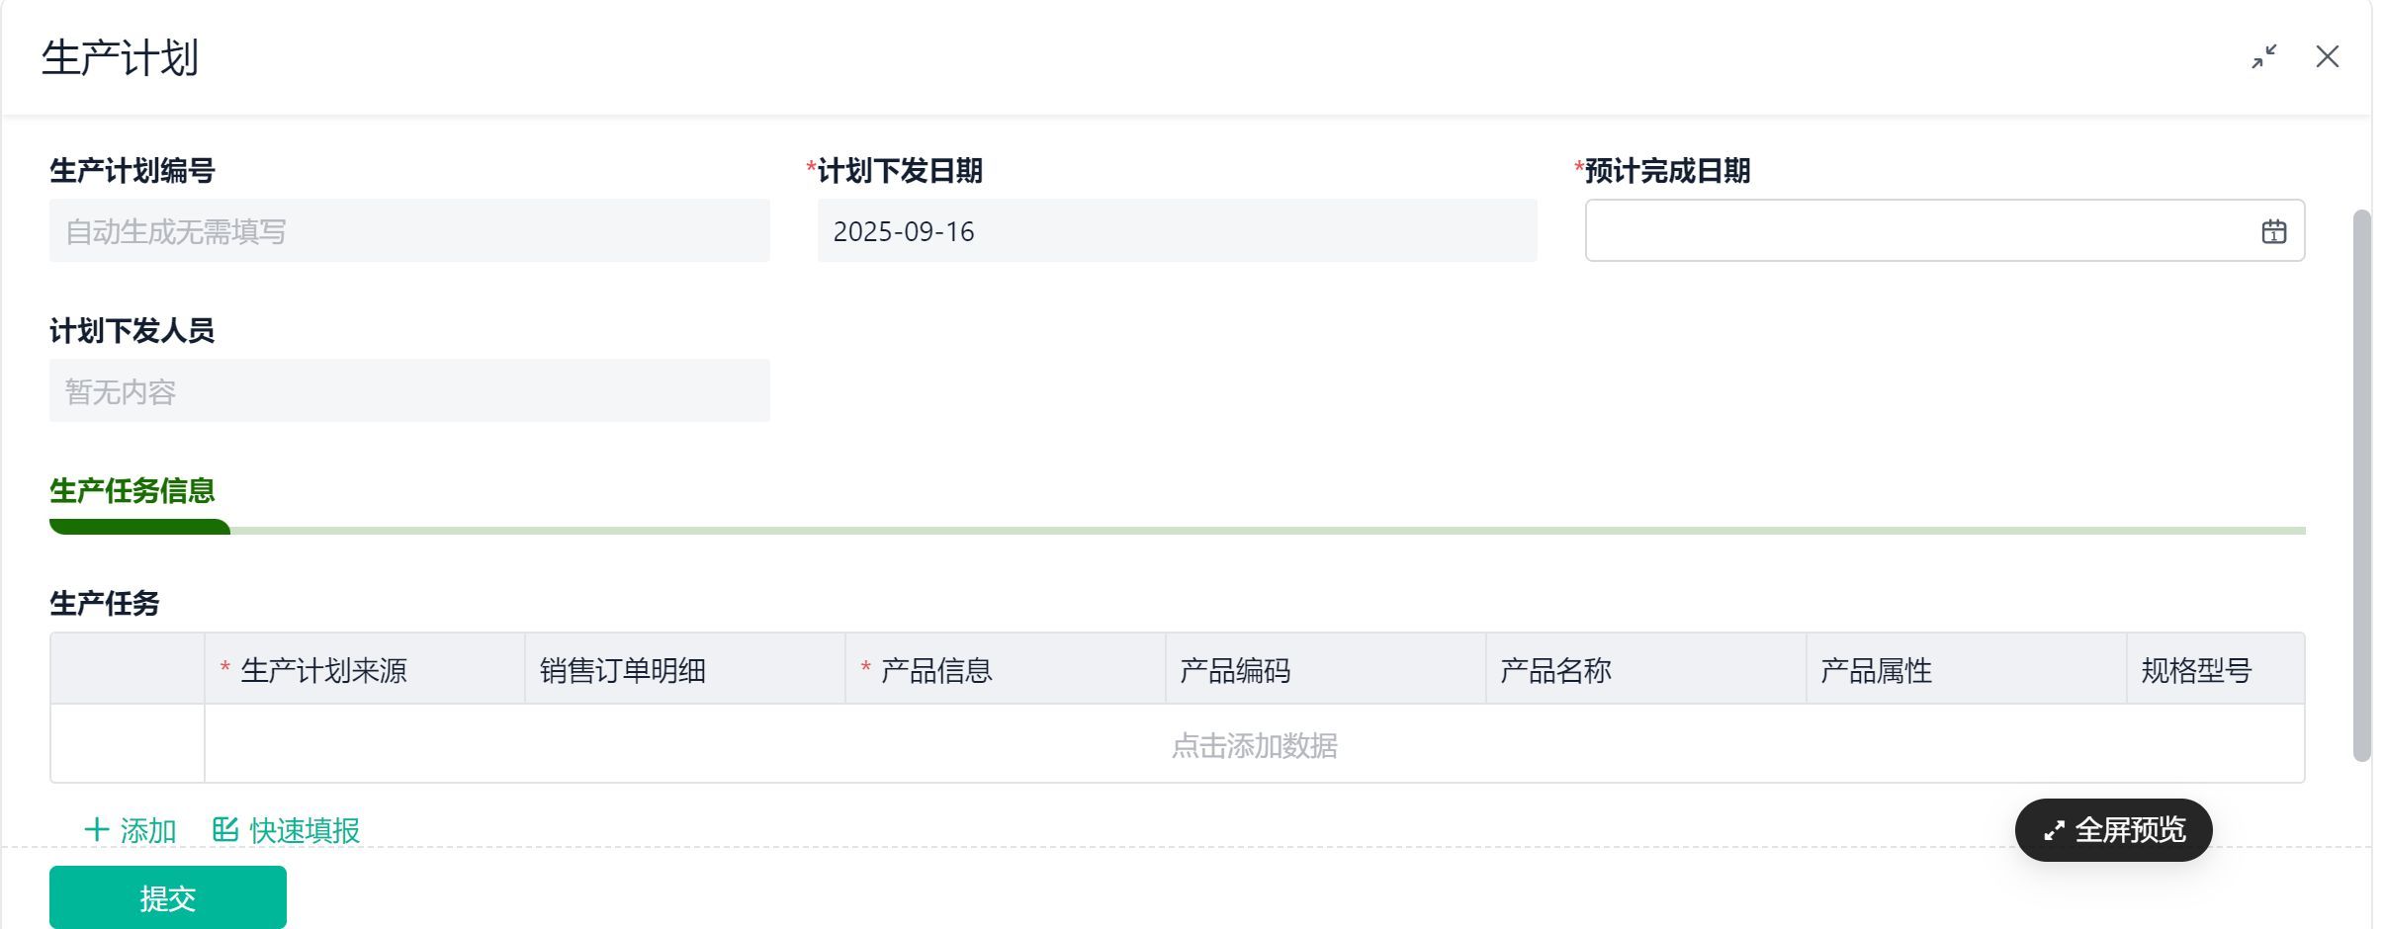Select the 生产任务信息 tab
Screen dimensions: 2384x929
pos(132,491)
